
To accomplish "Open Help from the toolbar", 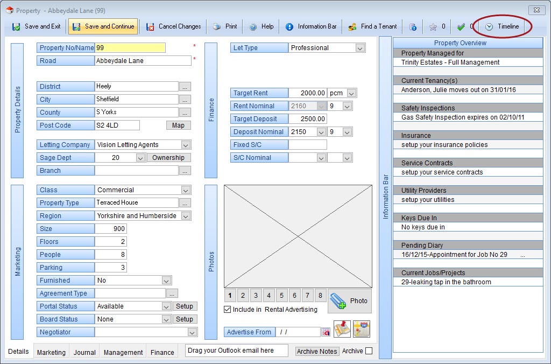I will (x=262, y=26).
